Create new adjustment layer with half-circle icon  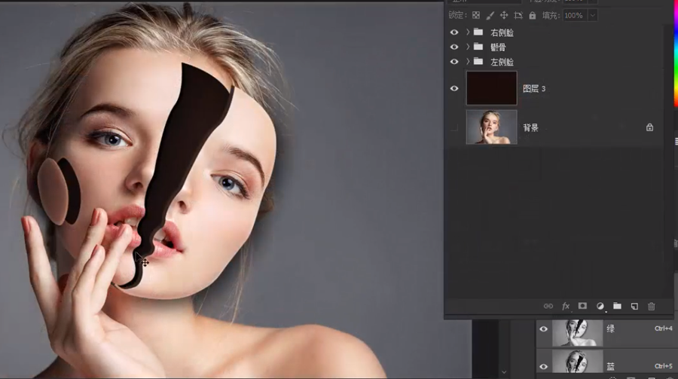pyautogui.click(x=600, y=306)
